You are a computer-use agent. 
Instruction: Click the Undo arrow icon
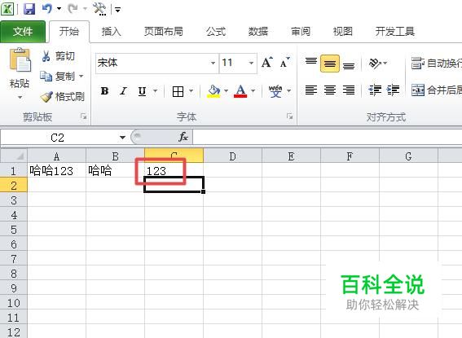coord(47,8)
